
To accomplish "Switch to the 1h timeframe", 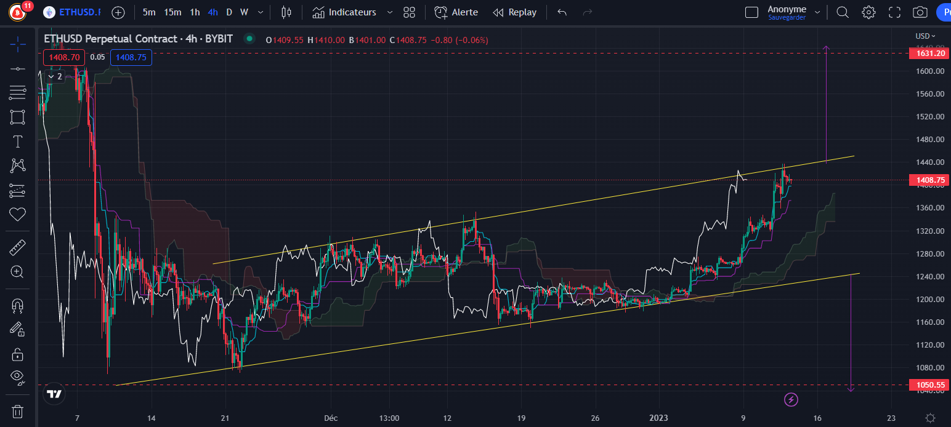I will point(195,12).
